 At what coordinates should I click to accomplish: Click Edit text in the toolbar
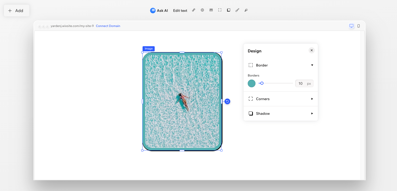click(180, 11)
